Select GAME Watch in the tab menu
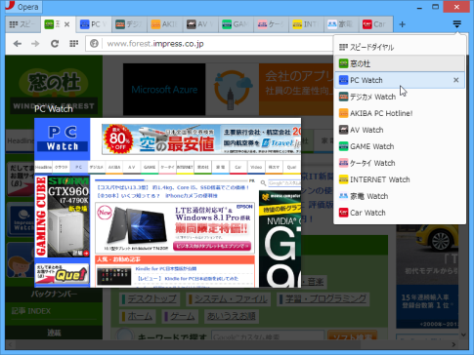 point(400,146)
